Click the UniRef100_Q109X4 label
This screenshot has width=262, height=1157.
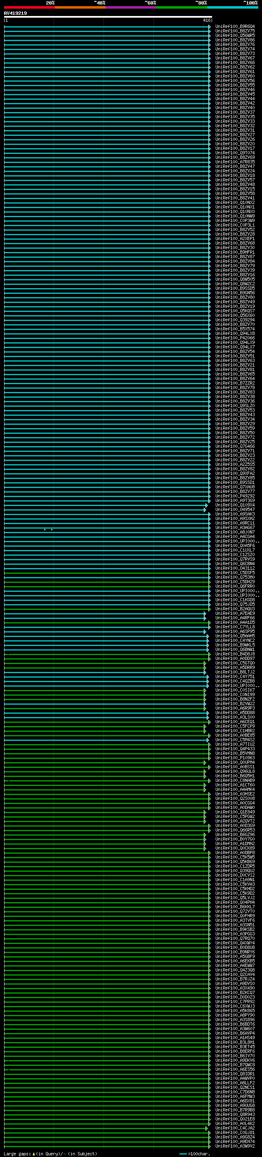pyautogui.click(x=235, y=505)
